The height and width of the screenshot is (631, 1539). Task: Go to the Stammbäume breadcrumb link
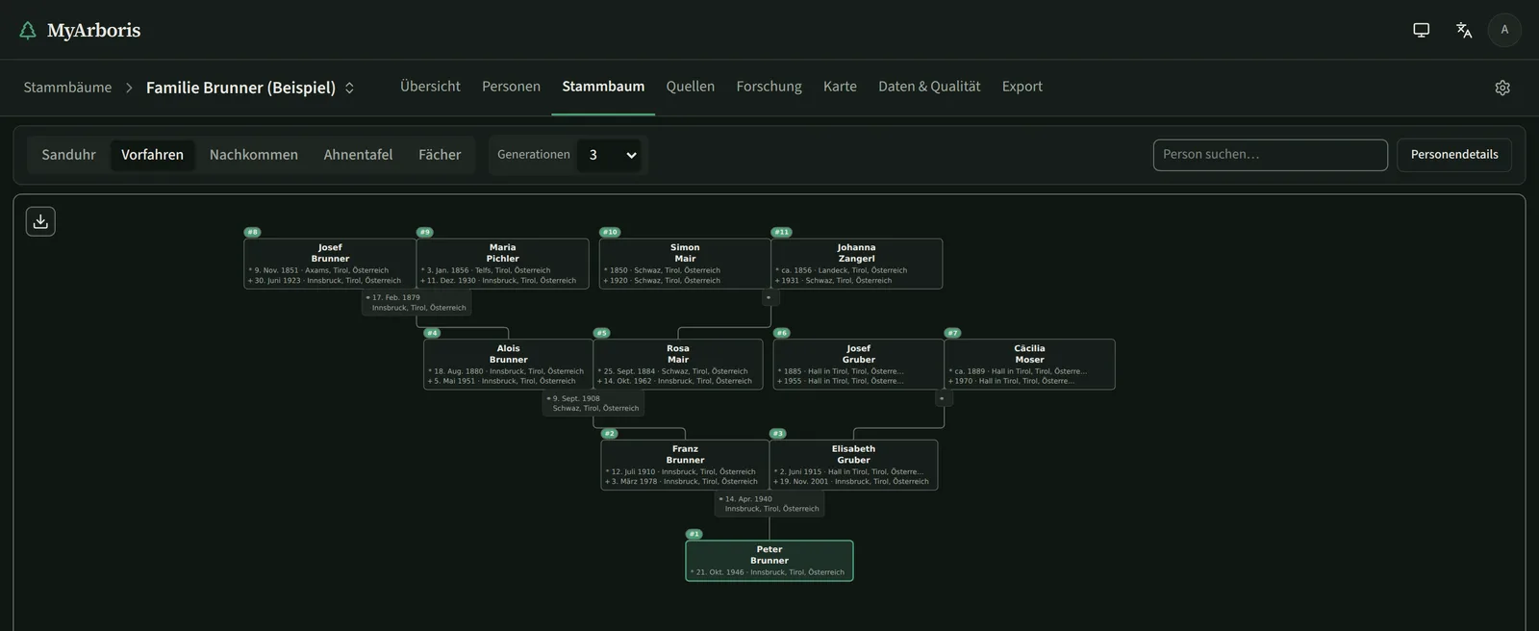(x=67, y=88)
